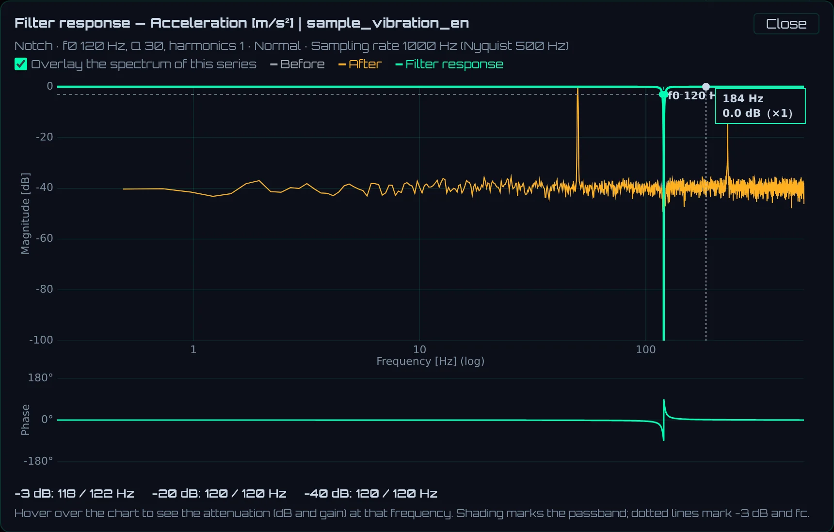Uncheck Overlay the spectrum of this series

pos(21,64)
